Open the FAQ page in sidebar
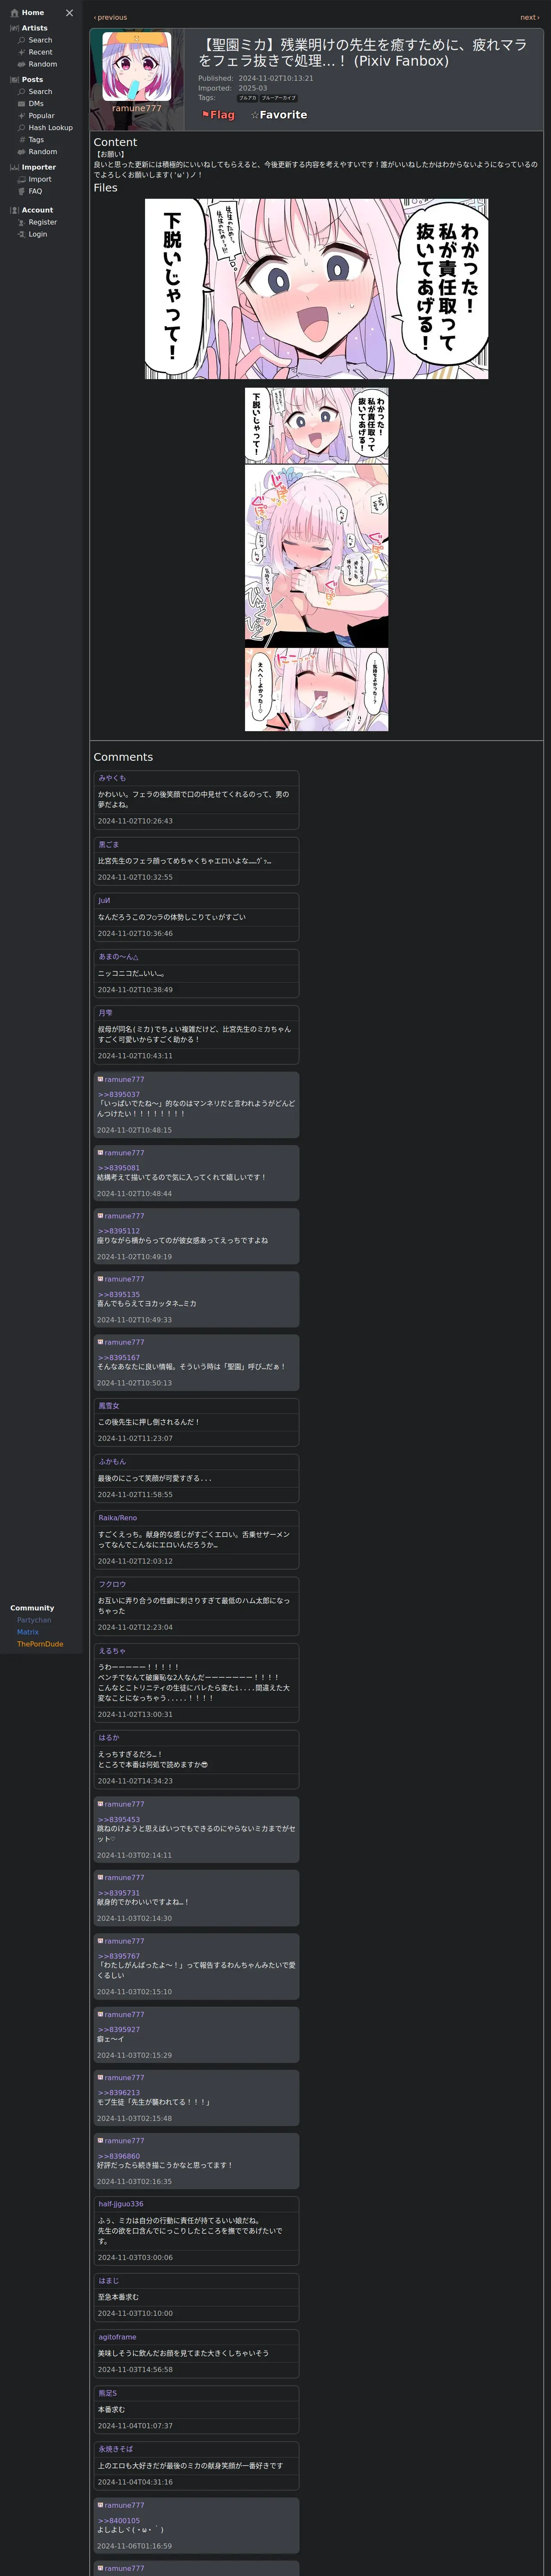This screenshot has width=551, height=2576. click(x=35, y=191)
